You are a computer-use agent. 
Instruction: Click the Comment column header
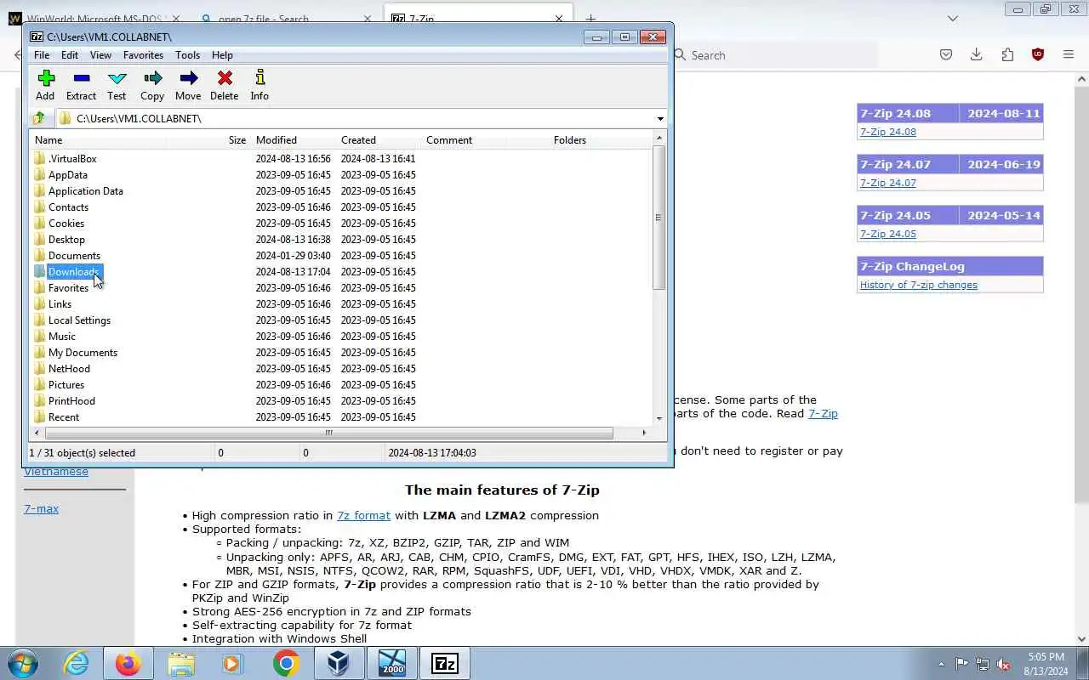click(465, 140)
